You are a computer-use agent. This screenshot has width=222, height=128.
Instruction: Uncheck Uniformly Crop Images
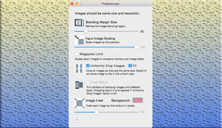coord(88,66)
